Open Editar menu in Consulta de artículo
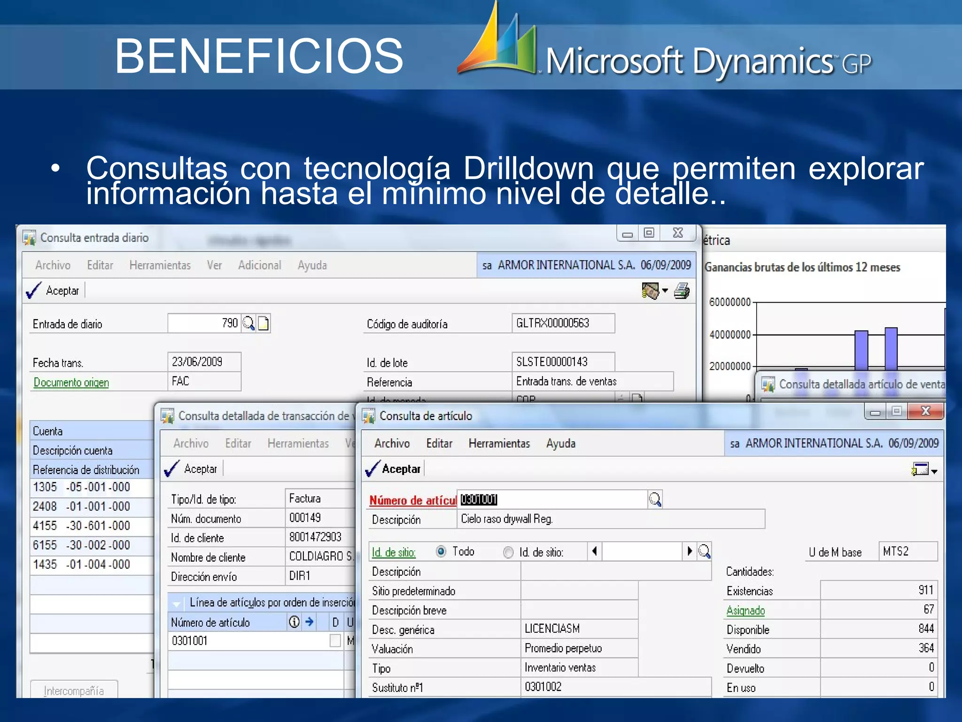The image size is (962, 722). click(439, 443)
